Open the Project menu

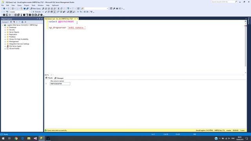pos(27,5)
